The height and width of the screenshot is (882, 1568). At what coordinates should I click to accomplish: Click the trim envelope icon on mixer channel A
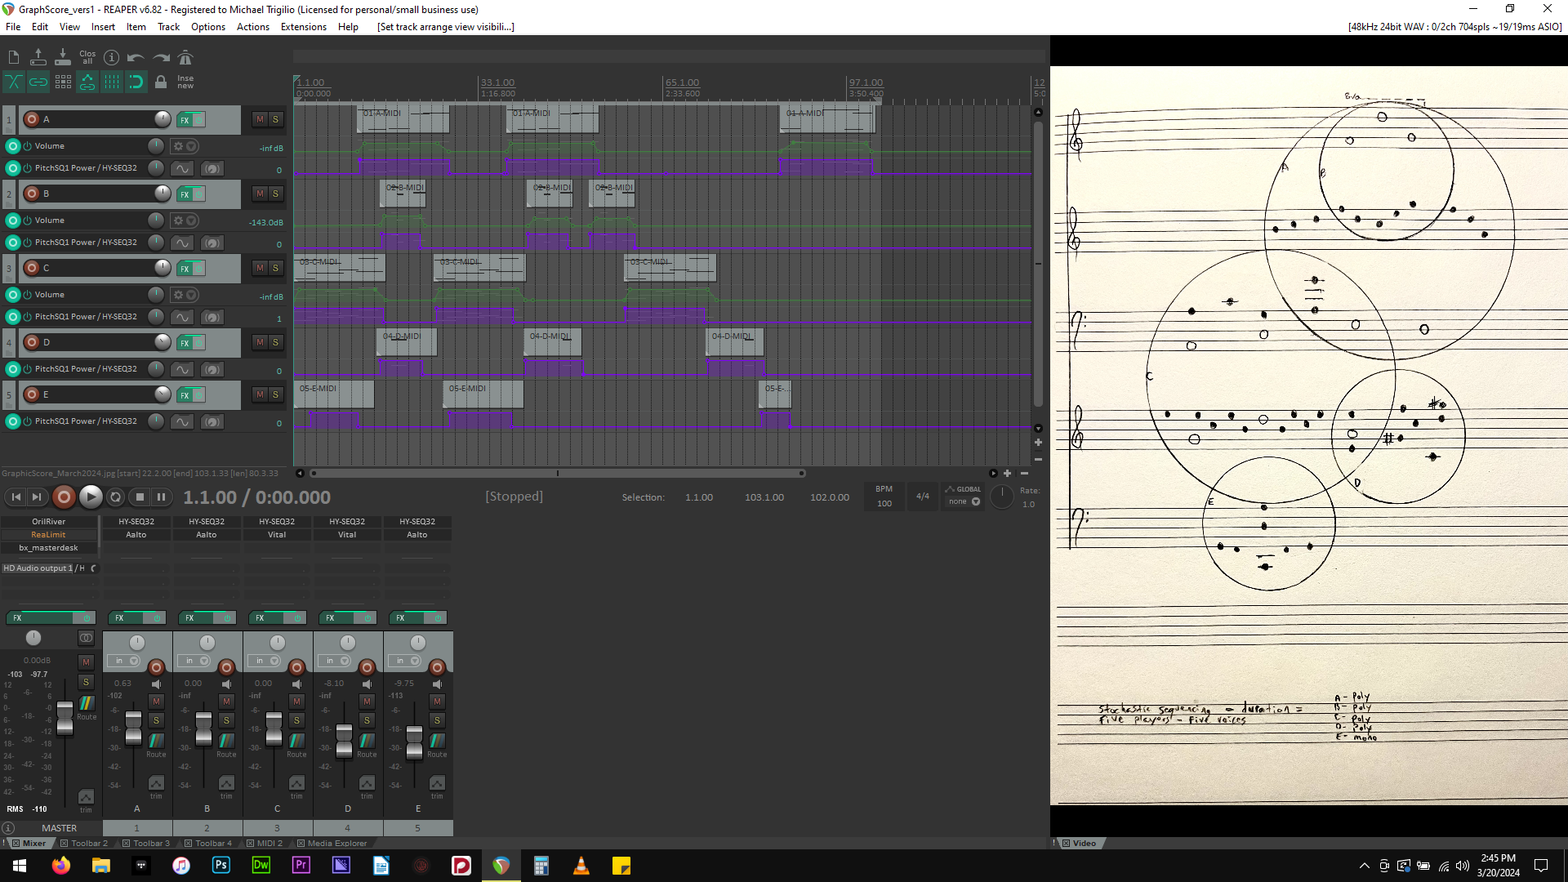click(156, 783)
